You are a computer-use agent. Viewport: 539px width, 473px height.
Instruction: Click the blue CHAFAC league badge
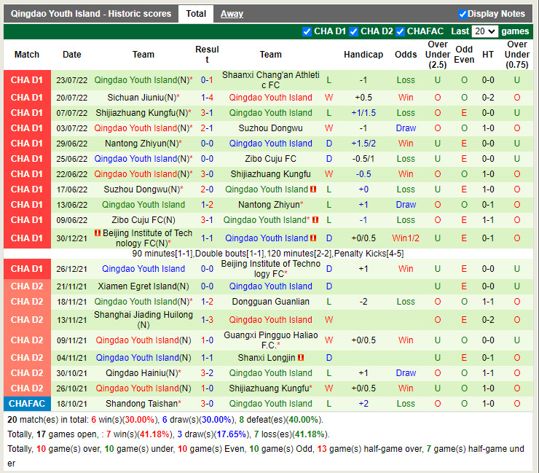pos(27,404)
